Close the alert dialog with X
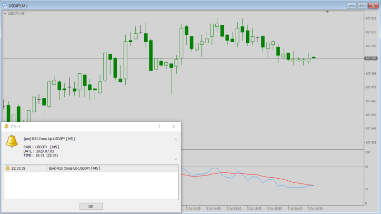Viewport: 381px width, 214px height. click(x=173, y=126)
